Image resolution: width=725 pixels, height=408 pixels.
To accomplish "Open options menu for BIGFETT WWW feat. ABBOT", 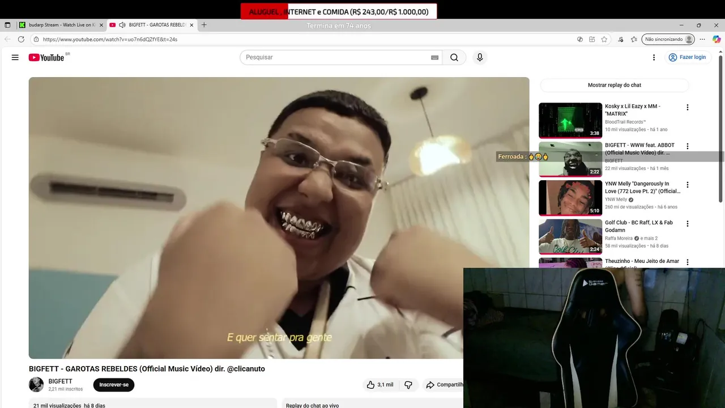I will pos(688,146).
